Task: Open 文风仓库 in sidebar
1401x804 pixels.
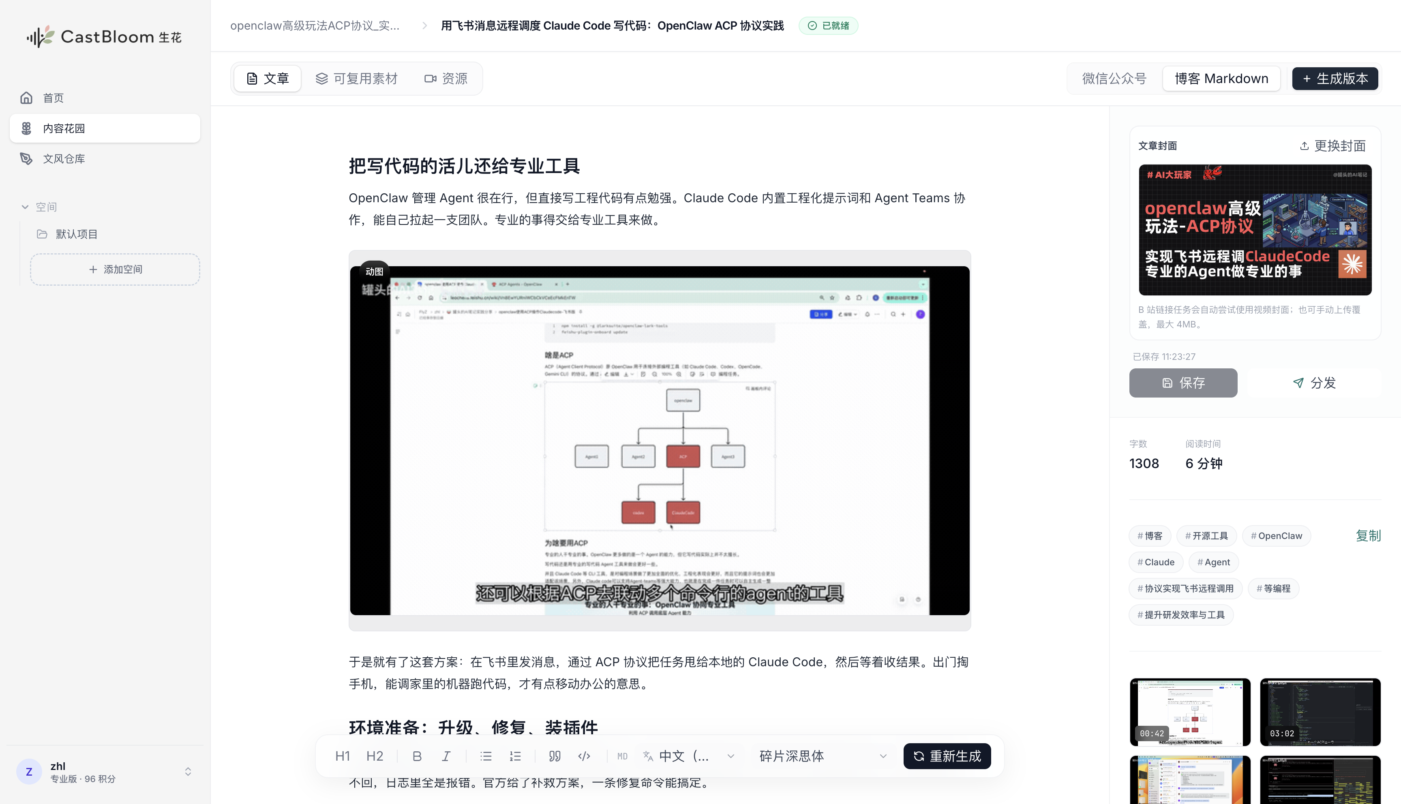Action: click(x=105, y=158)
